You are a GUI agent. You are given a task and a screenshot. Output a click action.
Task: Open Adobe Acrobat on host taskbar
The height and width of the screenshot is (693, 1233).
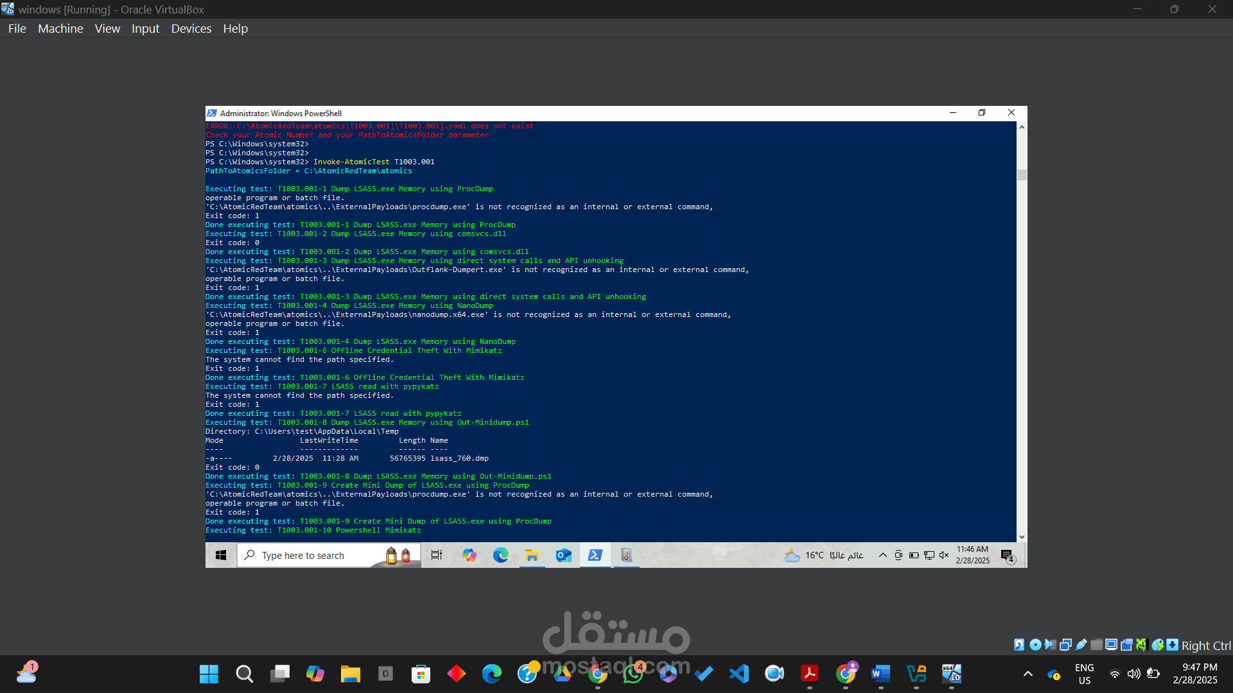pos(810,674)
